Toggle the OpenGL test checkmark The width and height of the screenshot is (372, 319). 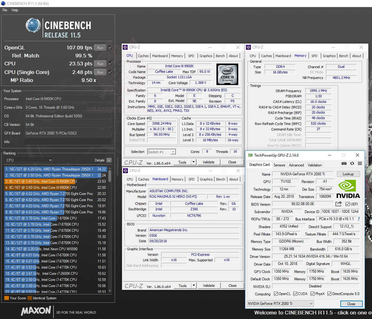point(110,48)
